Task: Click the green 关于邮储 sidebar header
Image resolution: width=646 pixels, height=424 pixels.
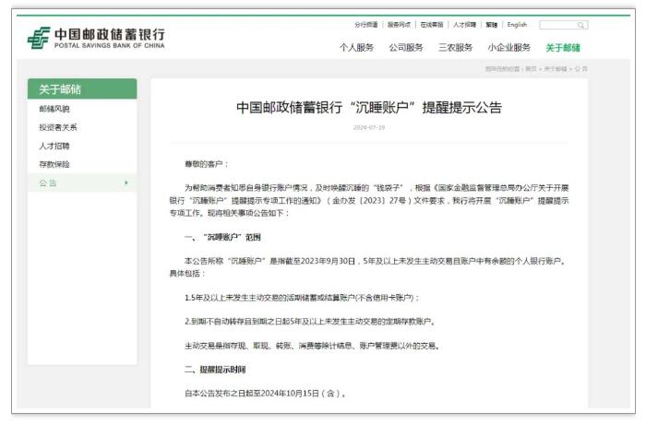Action: pos(82,88)
